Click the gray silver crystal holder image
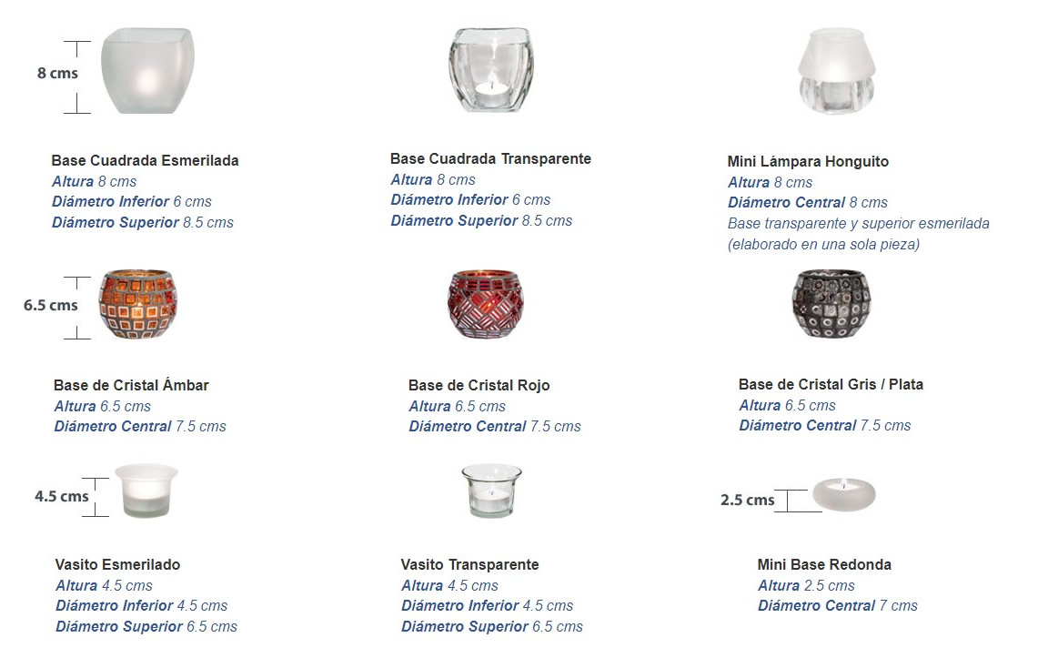This screenshot has height=658, width=1048. click(x=830, y=304)
